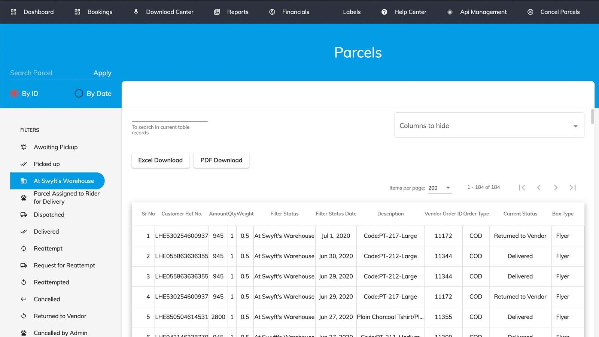Open the Dashboard menu

pyautogui.click(x=32, y=12)
